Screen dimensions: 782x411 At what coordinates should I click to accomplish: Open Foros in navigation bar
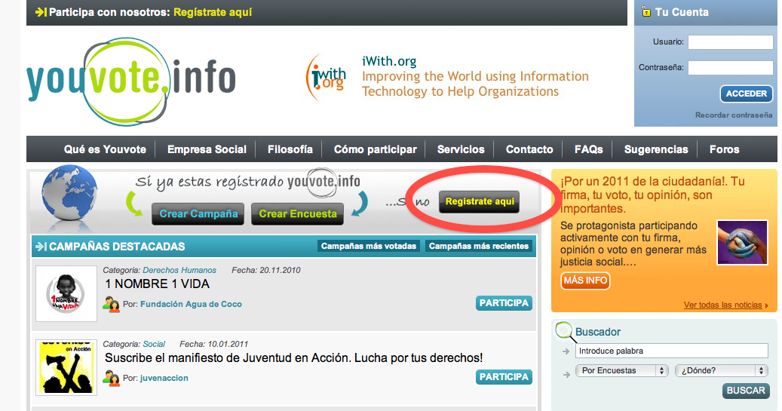[x=724, y=149]
